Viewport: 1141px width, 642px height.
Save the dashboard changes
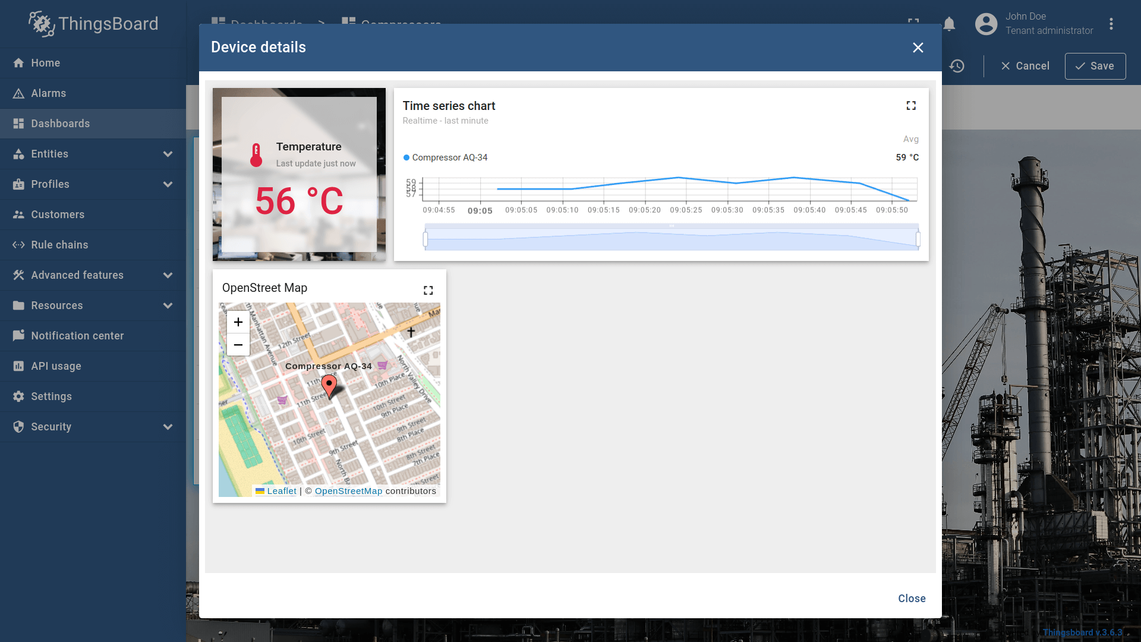(1095, 66)
